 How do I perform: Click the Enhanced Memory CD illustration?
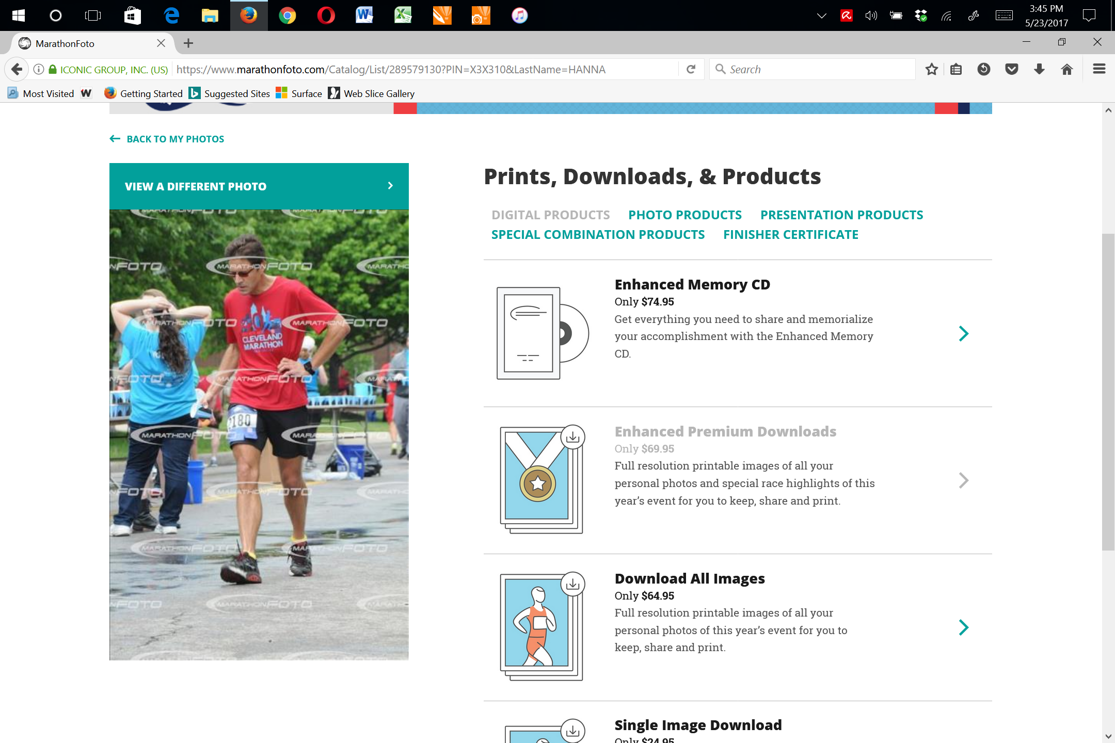(x=542, y=333)
